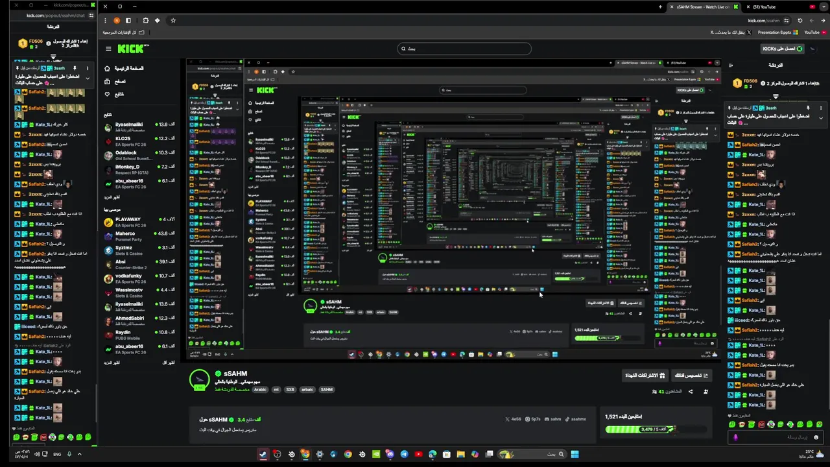Reload the kick.com page
Screen dimensions: 830x467
(x=800, y=20)
